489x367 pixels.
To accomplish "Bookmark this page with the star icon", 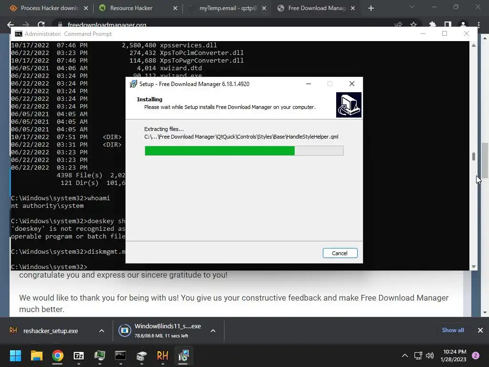I will (414, 24).
